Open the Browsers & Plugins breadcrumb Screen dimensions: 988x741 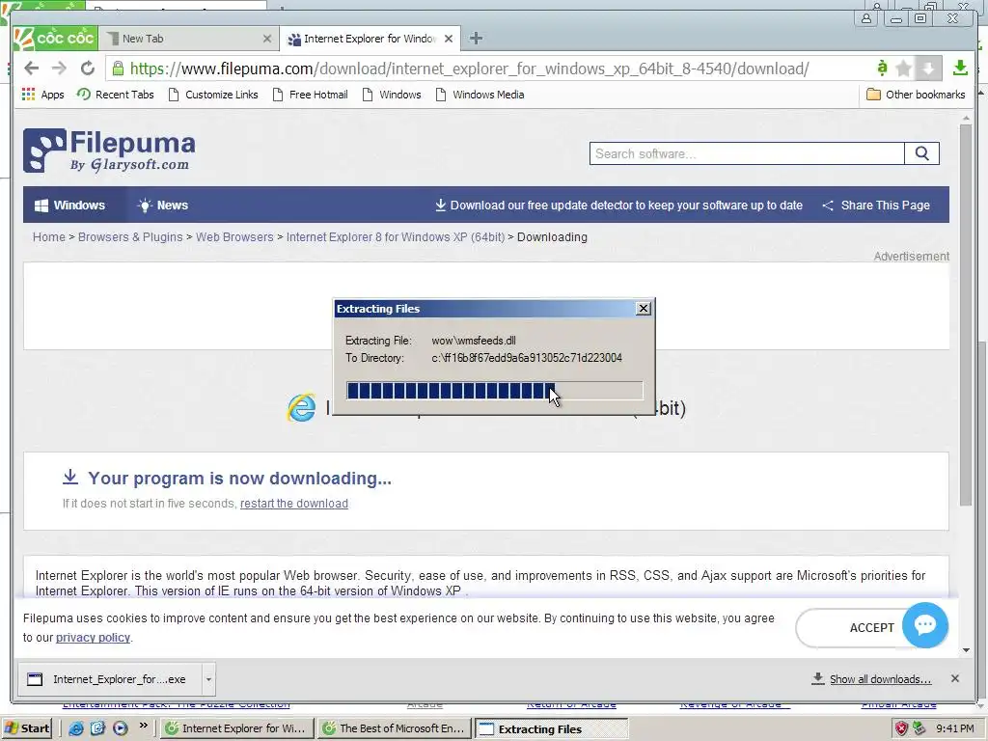[130, 237]
